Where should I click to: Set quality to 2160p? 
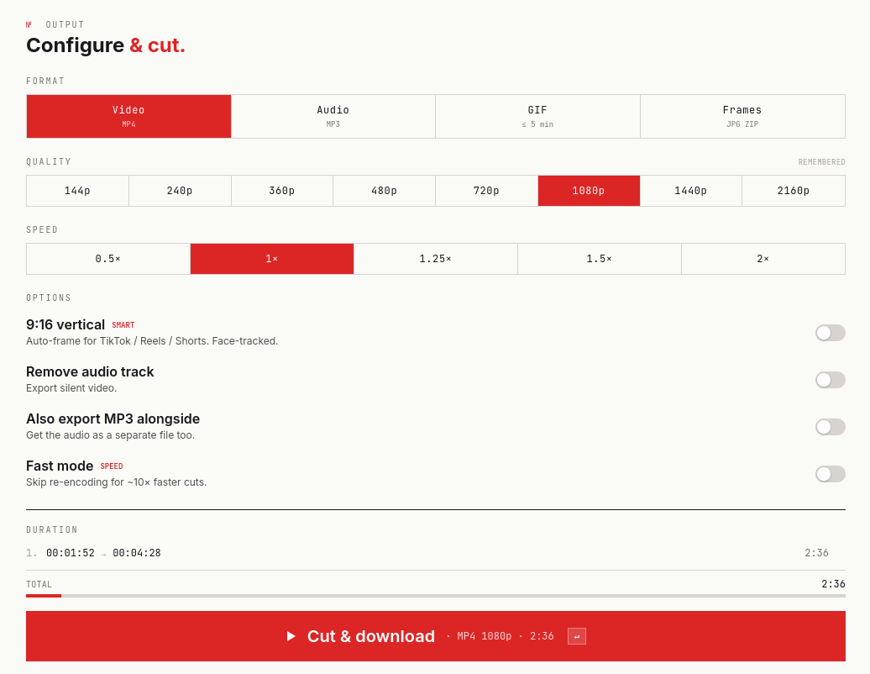[794, 191]
